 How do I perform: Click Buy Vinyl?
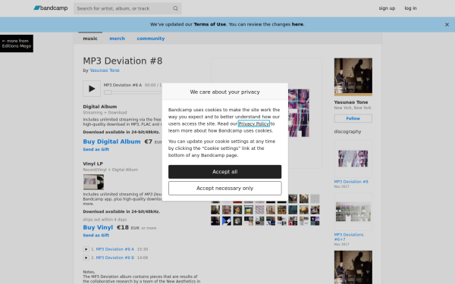click(98, 227)
